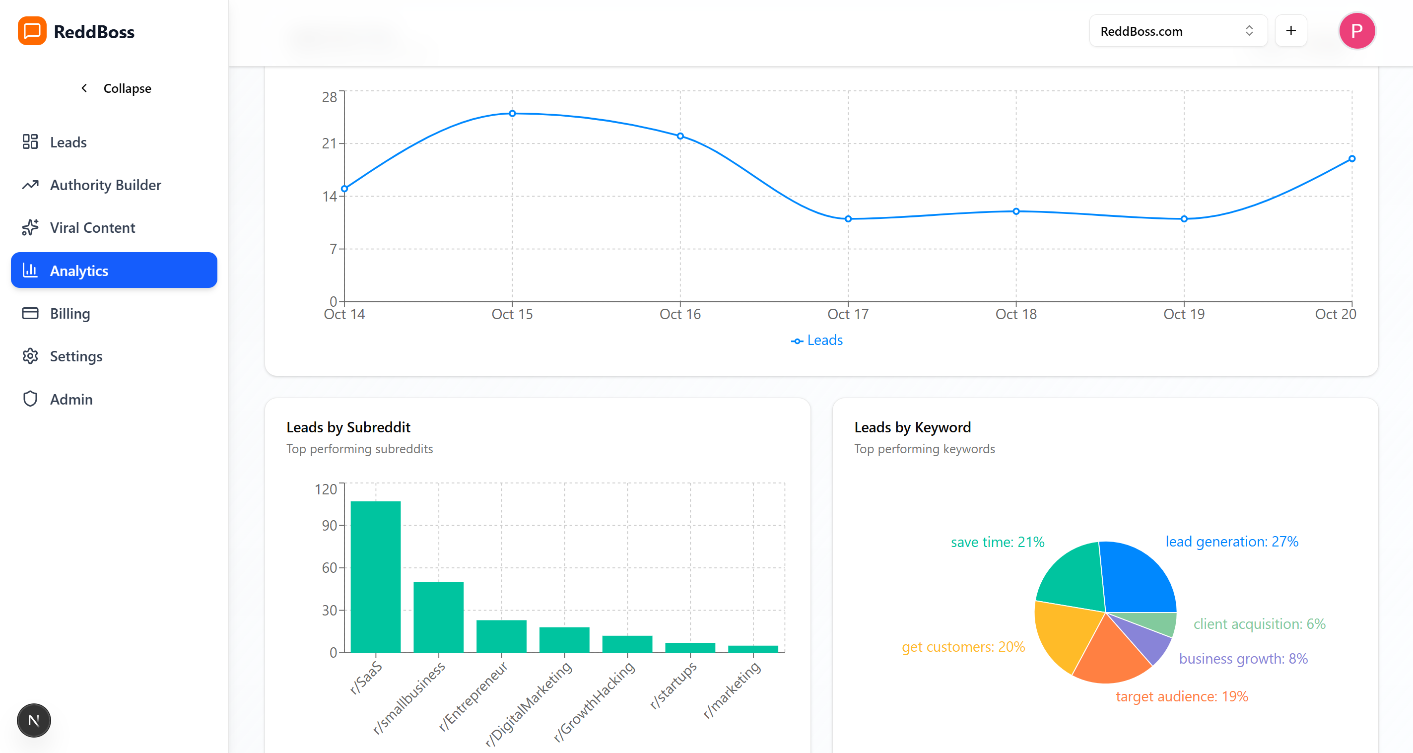This screenshot has height=753, width=1413.
Task: Click the Viral Content sparkles icon
Action: (30, 228)
